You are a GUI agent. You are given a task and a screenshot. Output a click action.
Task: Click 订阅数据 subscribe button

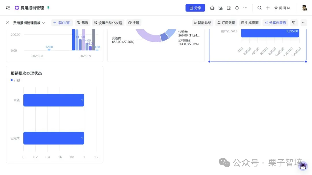[226, 23]
